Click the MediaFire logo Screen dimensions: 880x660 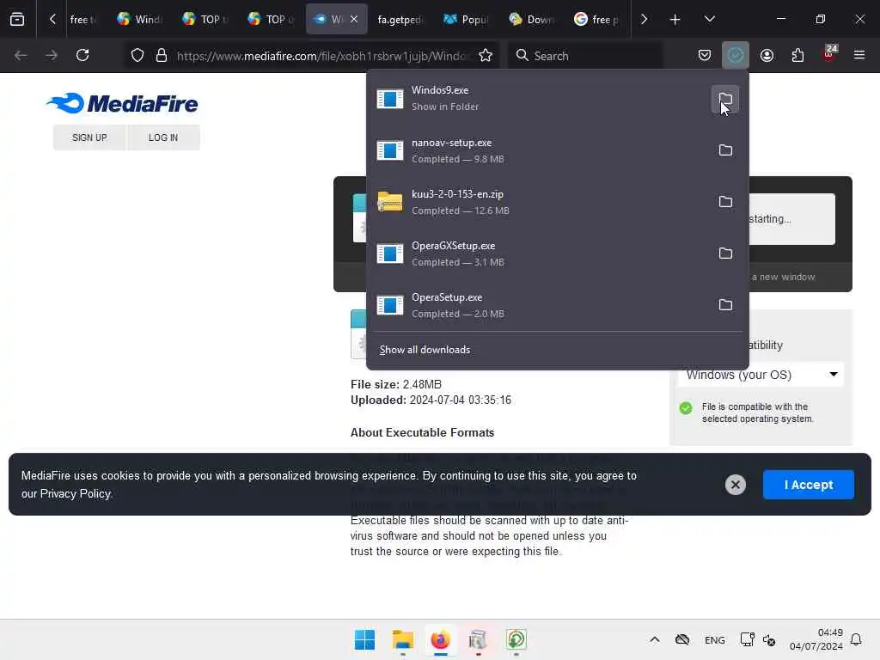122,103
